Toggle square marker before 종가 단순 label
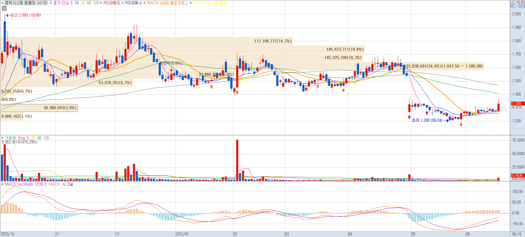The image size is (525, 237). click(x=51, y=3)
